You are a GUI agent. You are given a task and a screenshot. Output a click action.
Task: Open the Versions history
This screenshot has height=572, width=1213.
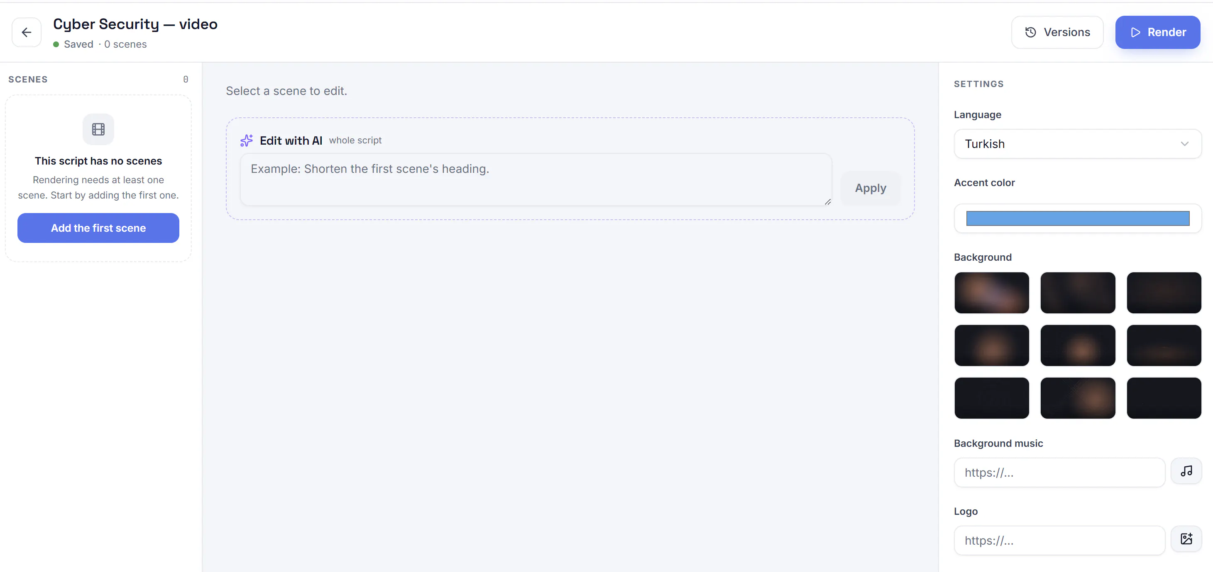pyautogui.click(x=1057, y=32)
